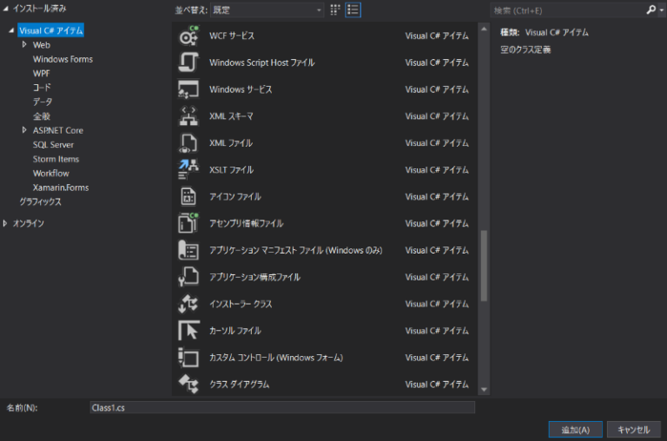Select 全般 category in tree
Screen dimensions: 667x441
[42, 116]
